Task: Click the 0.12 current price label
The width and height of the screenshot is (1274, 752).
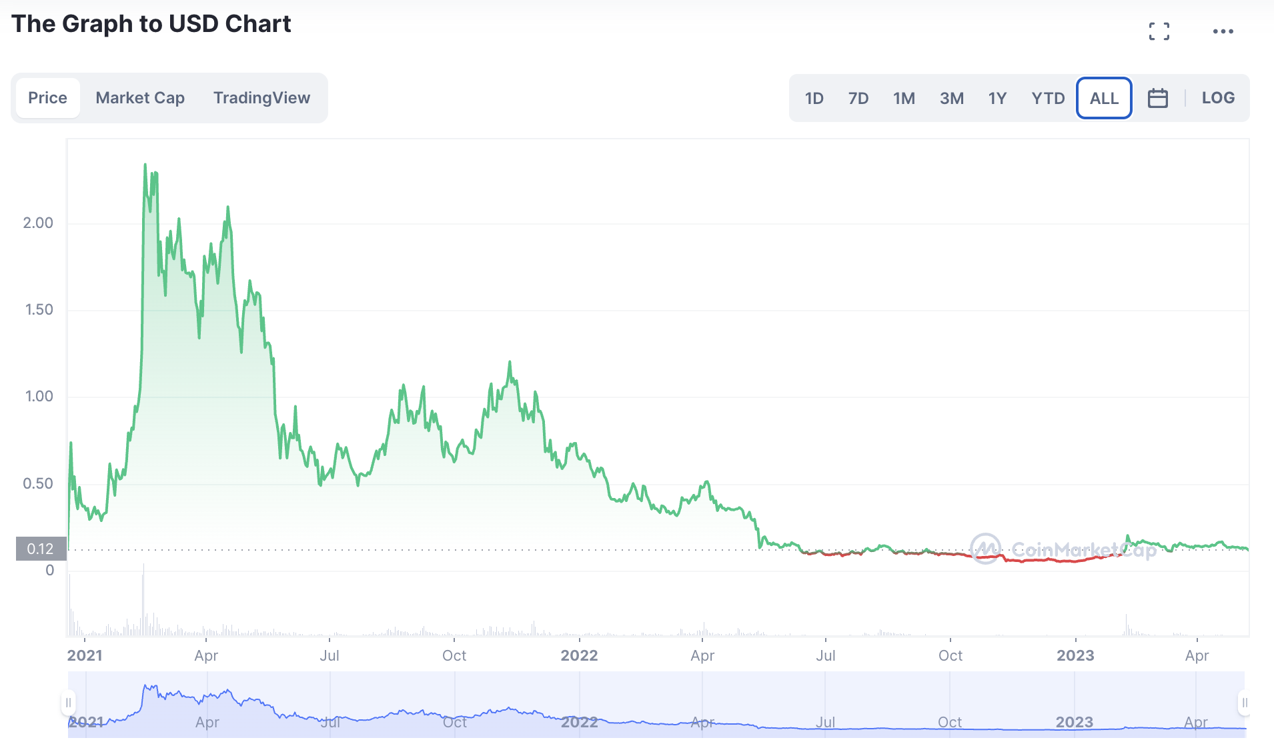Action: point(41,549)
